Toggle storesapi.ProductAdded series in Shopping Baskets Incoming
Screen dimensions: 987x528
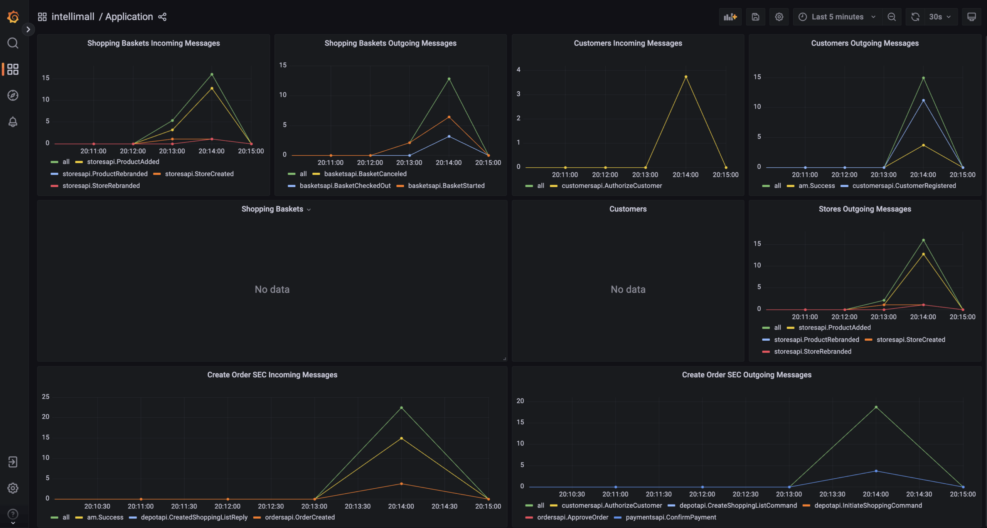coord(123,162)
